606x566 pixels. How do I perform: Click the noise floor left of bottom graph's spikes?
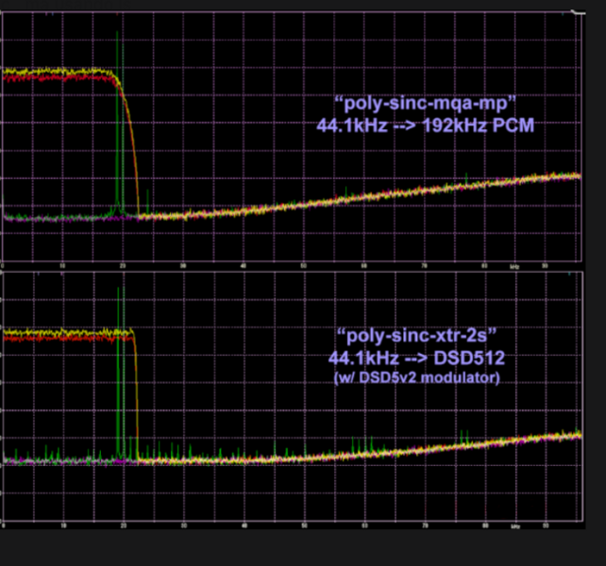click(x=57, y=461)
